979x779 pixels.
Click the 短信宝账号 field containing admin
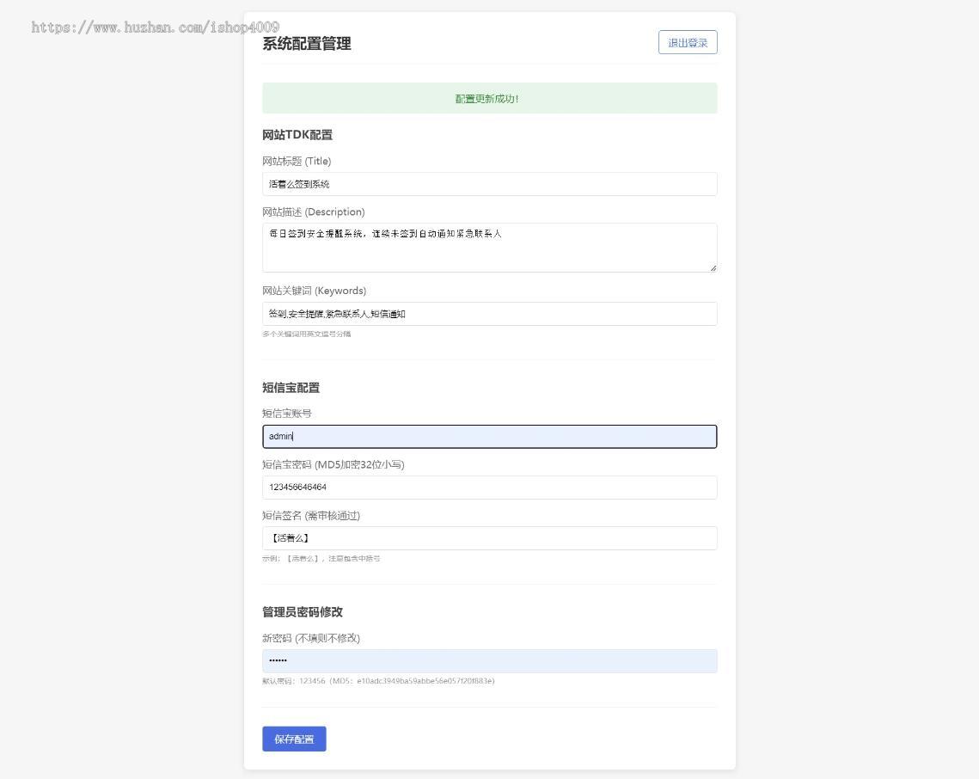coord(490,437)
